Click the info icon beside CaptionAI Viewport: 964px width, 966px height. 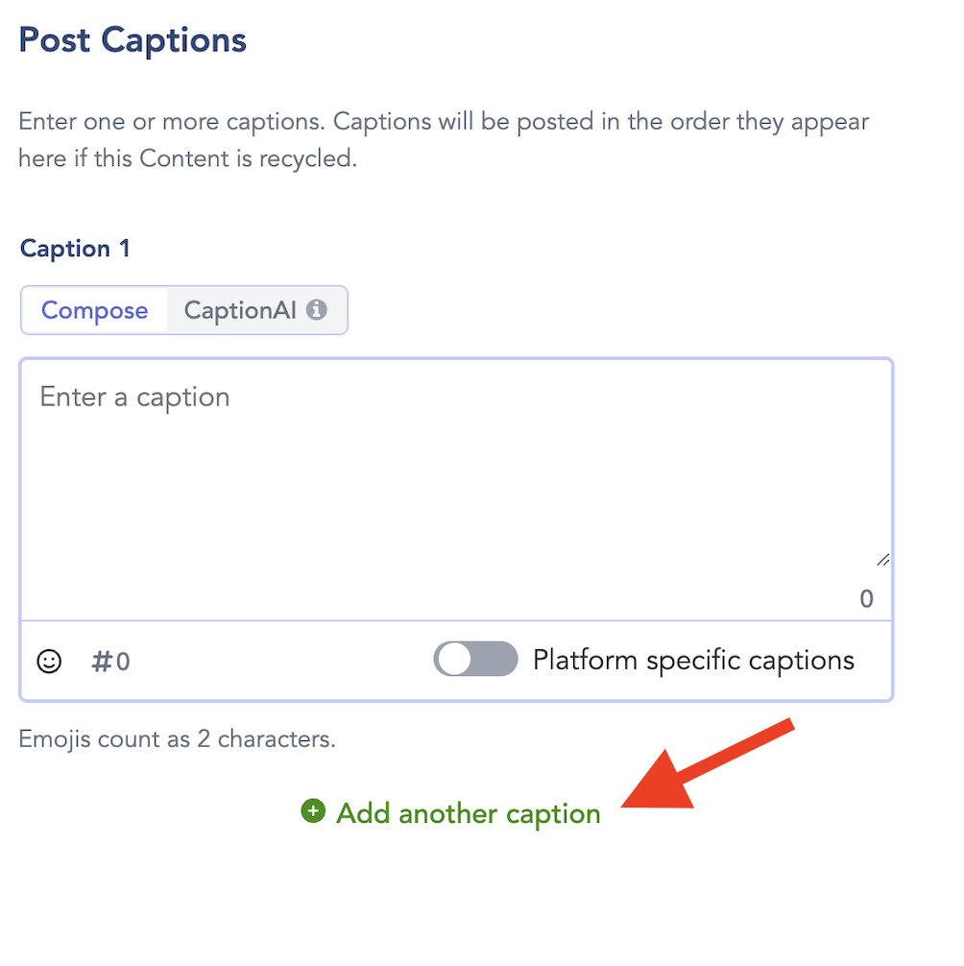pyautogui.click(x=317, y=309)
